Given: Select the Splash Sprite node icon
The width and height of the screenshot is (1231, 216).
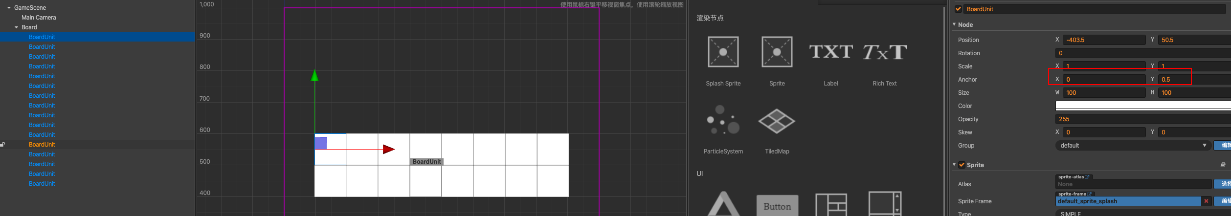Looking at the screenshot, I should (723, 52).
